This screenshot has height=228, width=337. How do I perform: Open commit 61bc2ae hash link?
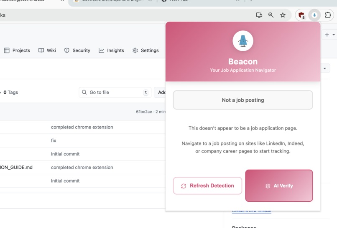(144, 112)
